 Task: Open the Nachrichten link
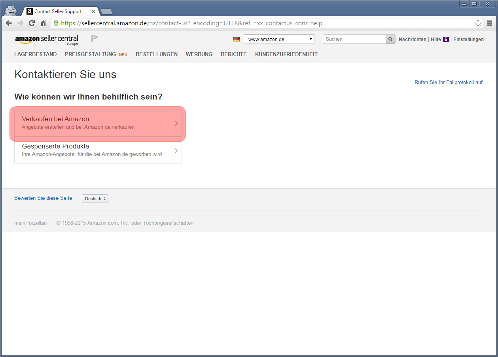413,39
